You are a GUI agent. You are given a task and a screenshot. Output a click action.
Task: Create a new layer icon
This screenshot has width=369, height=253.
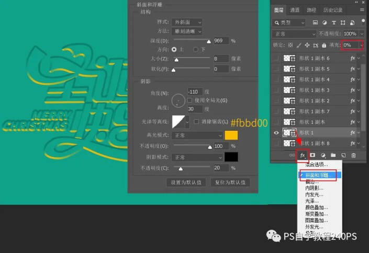tap(343, 155)
